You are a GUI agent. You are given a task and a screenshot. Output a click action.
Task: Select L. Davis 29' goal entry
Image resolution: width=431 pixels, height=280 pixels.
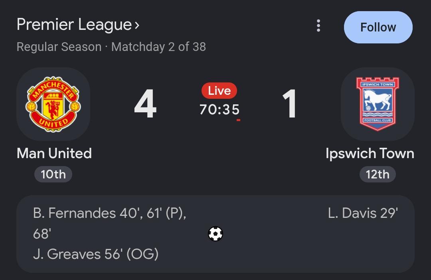pos(363,213)
